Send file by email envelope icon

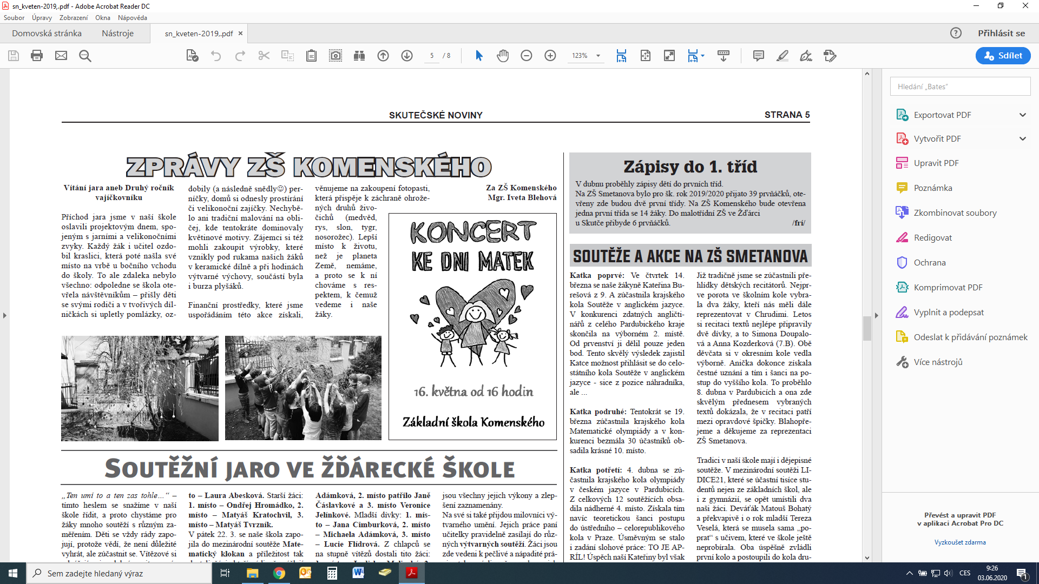(x=61, y=56)
